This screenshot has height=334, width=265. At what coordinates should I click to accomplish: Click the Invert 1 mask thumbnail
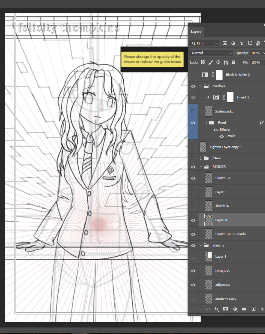pyautogui.click(x=230, y=97)
